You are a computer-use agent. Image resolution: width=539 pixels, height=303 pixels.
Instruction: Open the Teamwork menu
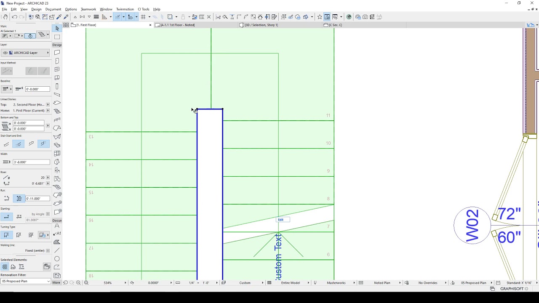tap(88, 9)
